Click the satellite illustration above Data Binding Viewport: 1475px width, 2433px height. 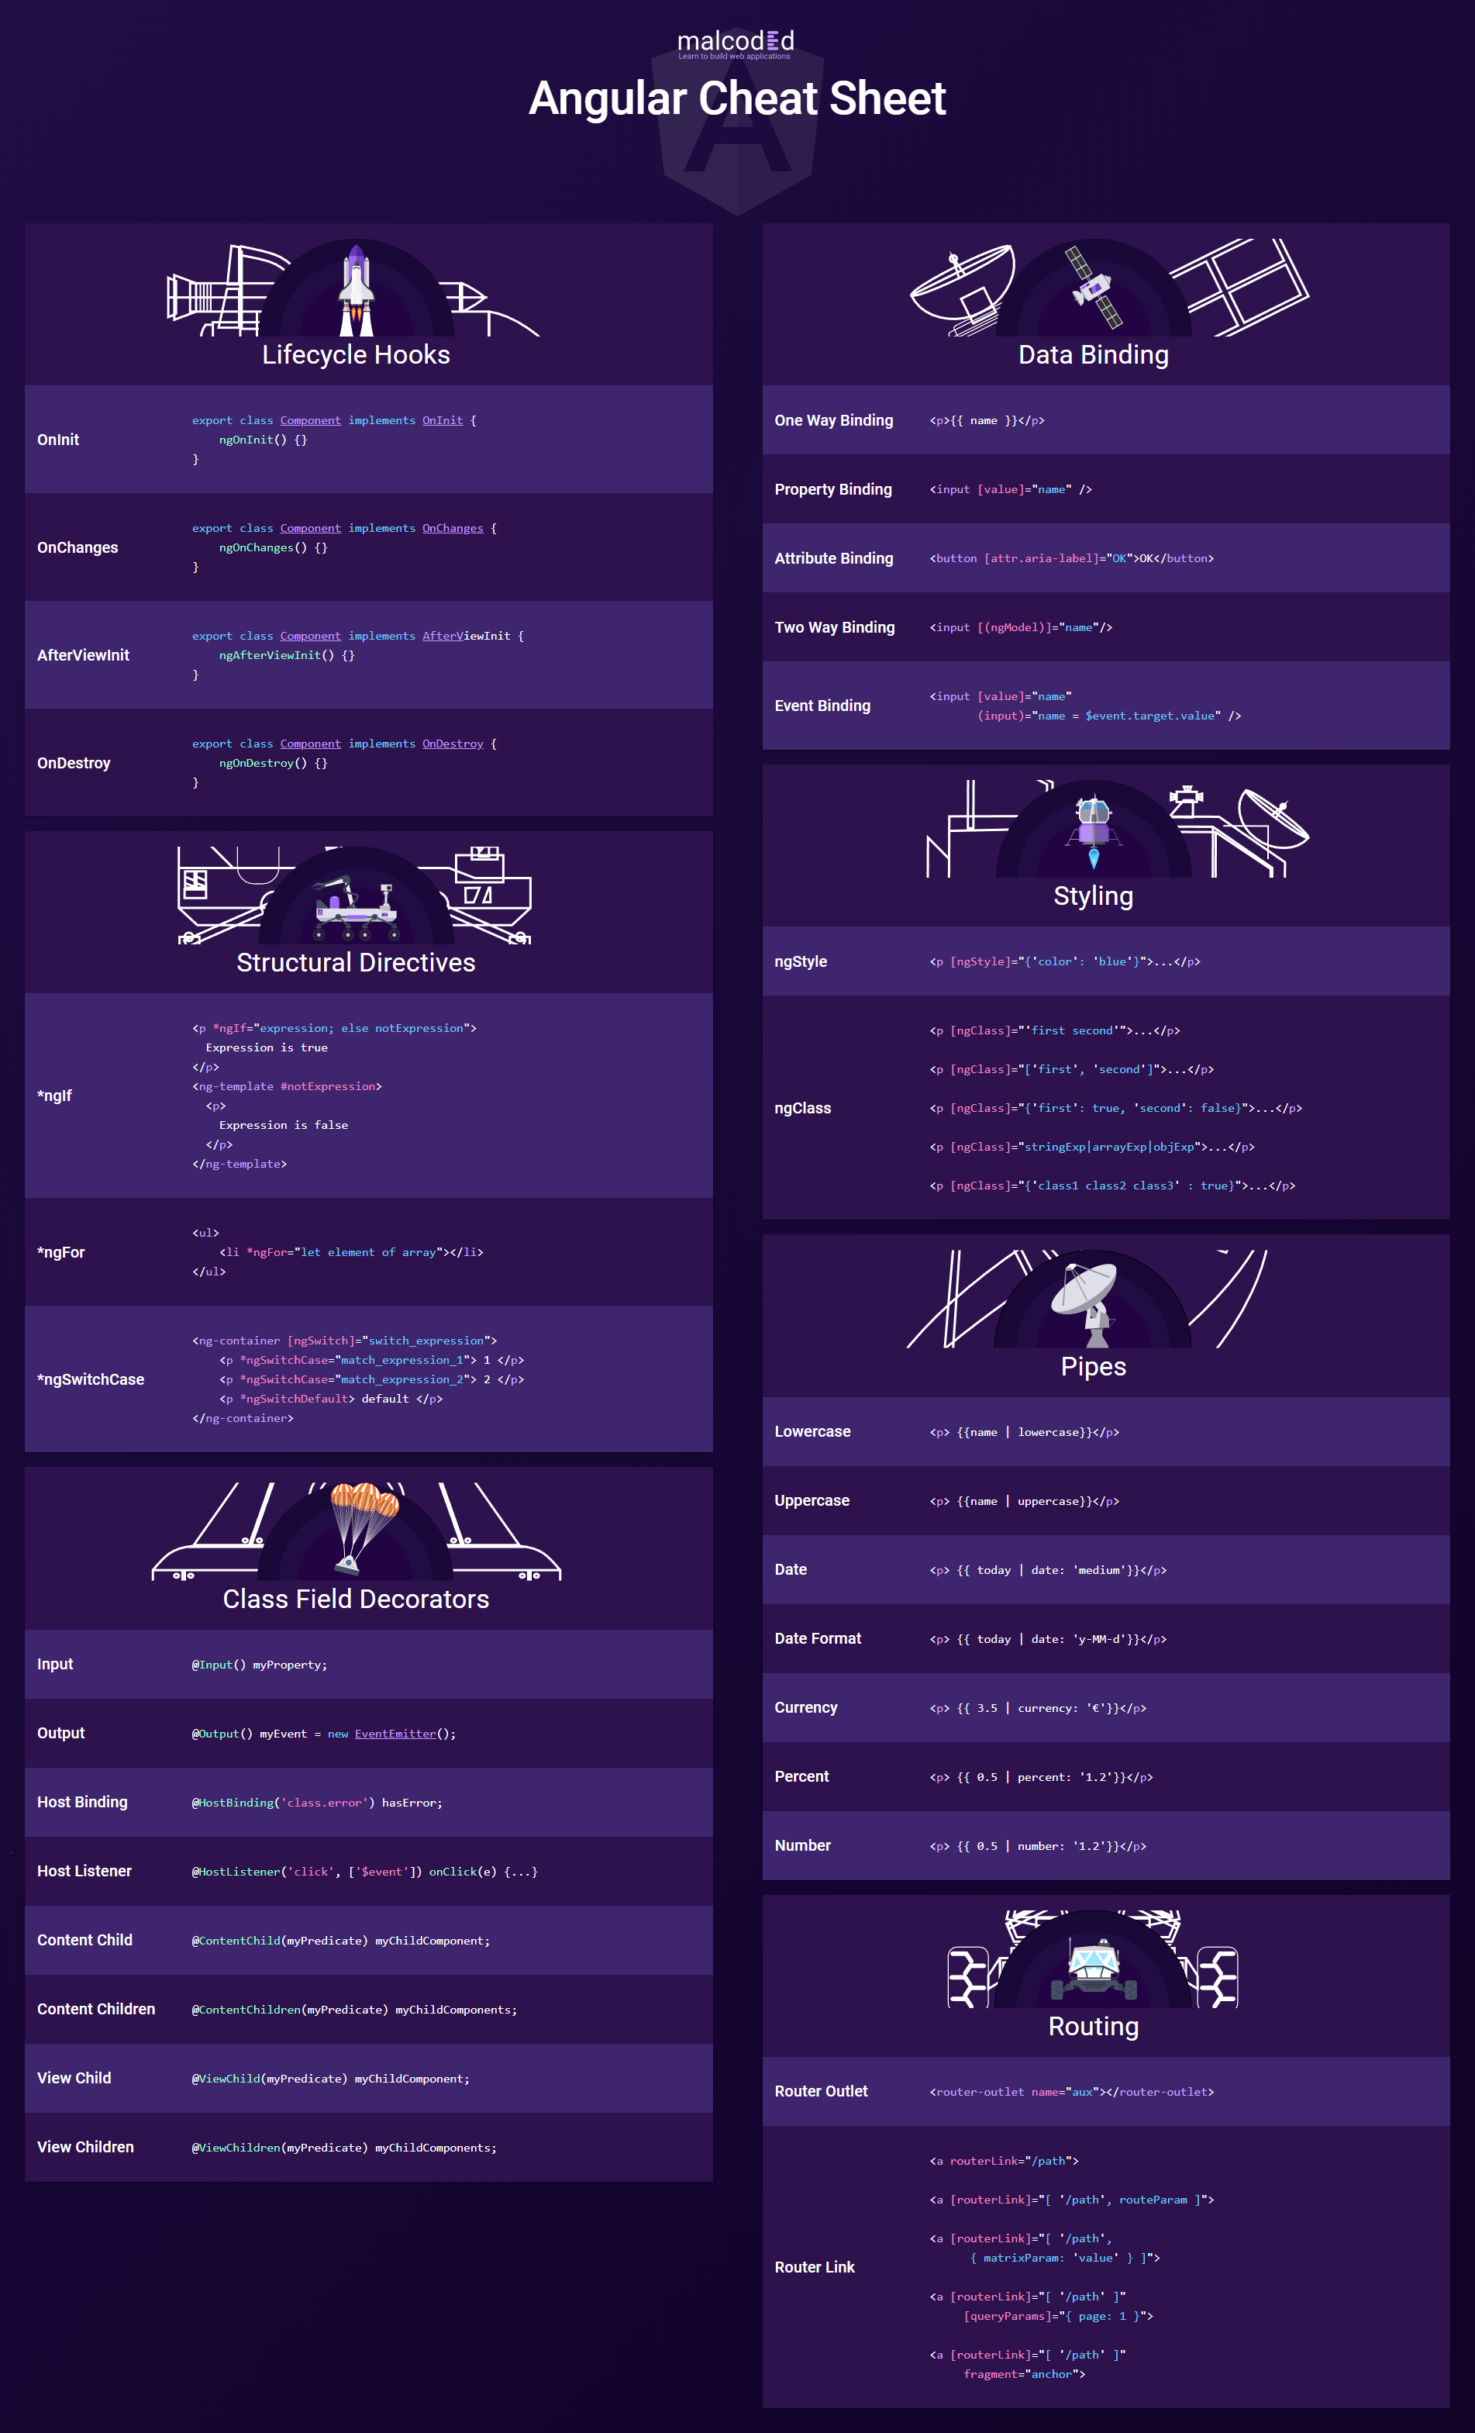[1094, 288]
